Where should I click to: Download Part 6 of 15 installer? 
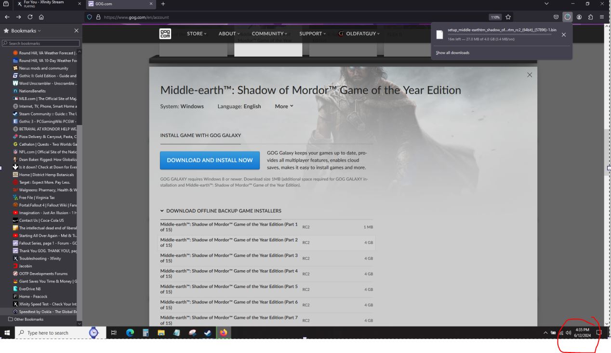(266, 305)
